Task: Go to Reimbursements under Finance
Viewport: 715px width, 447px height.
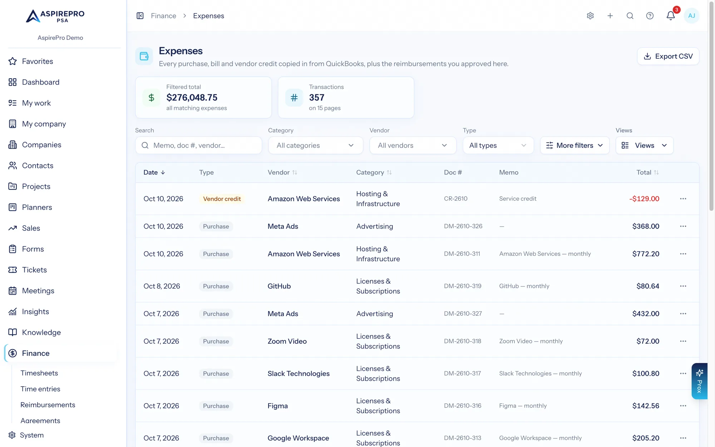Action: [48, 405]
